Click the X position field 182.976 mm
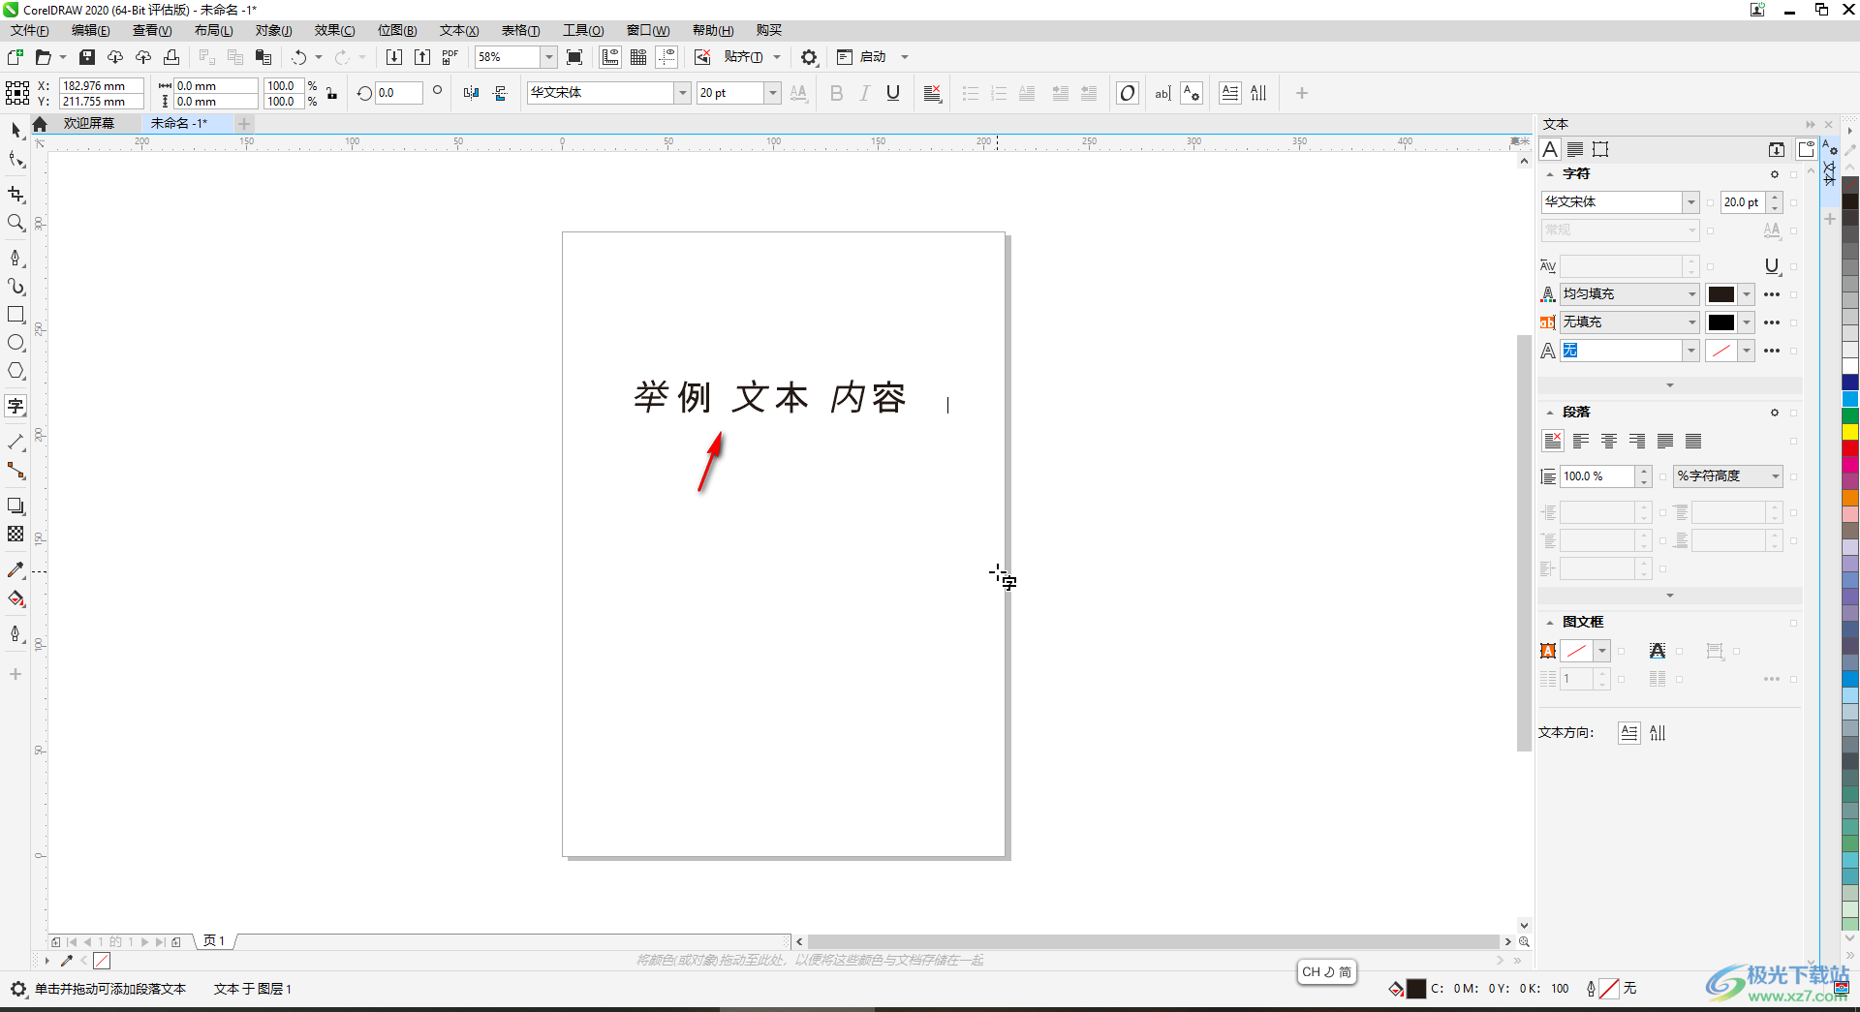The image size is (1860, 1012). 101,85
